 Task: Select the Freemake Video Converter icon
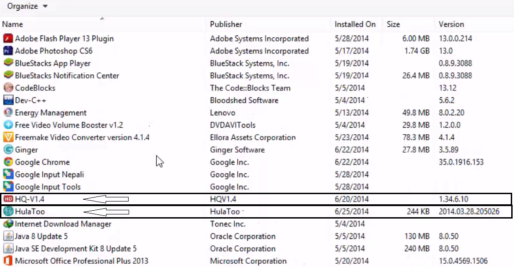click(8, 137)
